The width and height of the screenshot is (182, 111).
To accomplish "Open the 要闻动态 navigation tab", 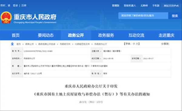I will pyautogui.click(x=45, y=35).
